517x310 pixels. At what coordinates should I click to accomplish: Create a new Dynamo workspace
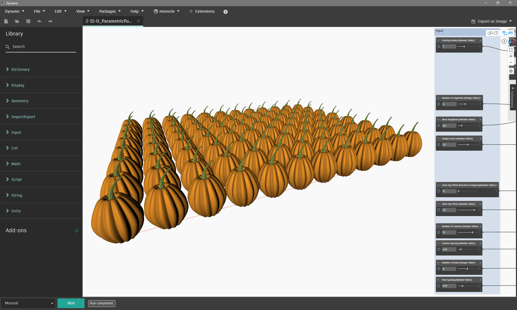(x=6, y=21)
